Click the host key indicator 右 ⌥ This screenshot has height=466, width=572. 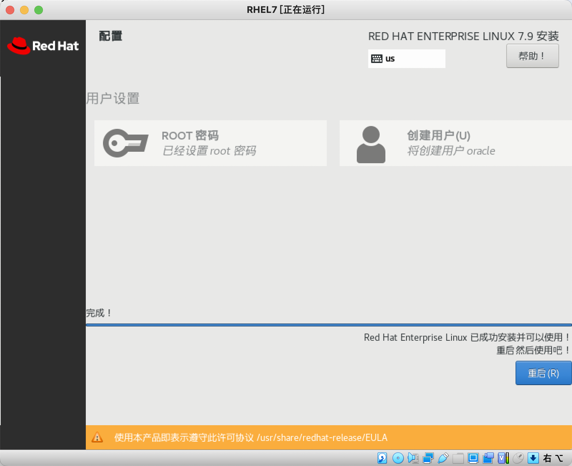(553, 458)
